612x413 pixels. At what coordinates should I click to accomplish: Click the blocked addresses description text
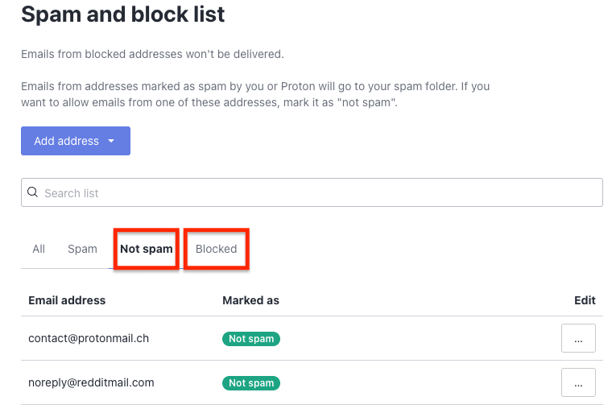click(x=152, y=55)
